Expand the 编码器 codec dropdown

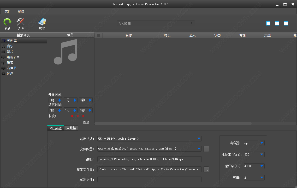point(262,143)
